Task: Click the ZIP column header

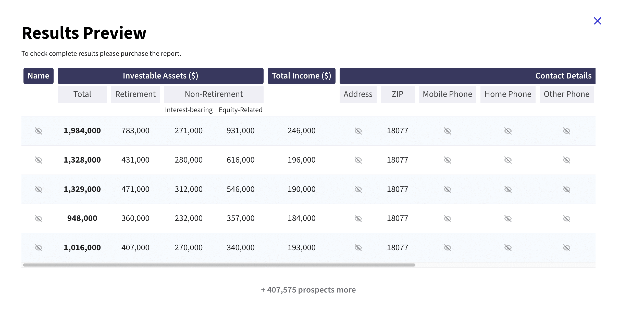Action: click(x=398, y=94)
